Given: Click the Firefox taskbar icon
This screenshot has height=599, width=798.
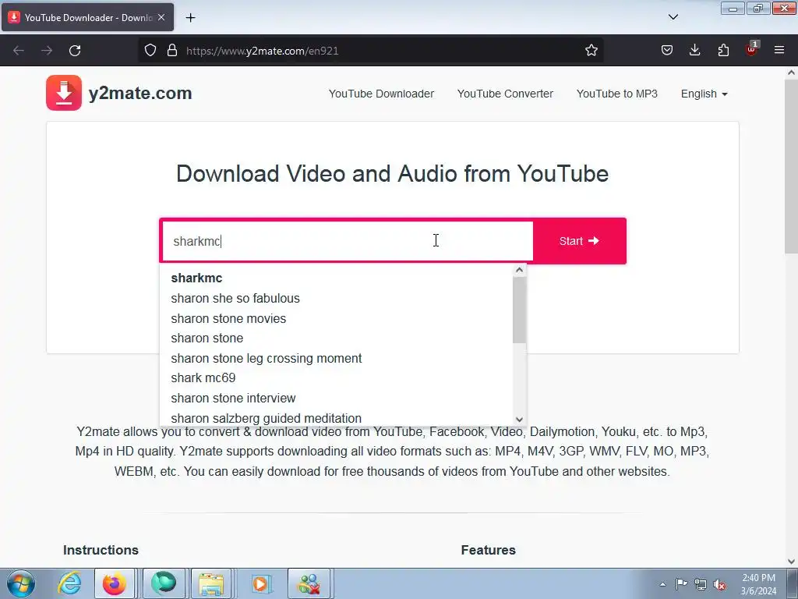Looking at the screenshot, I should (x=115, y=583).
